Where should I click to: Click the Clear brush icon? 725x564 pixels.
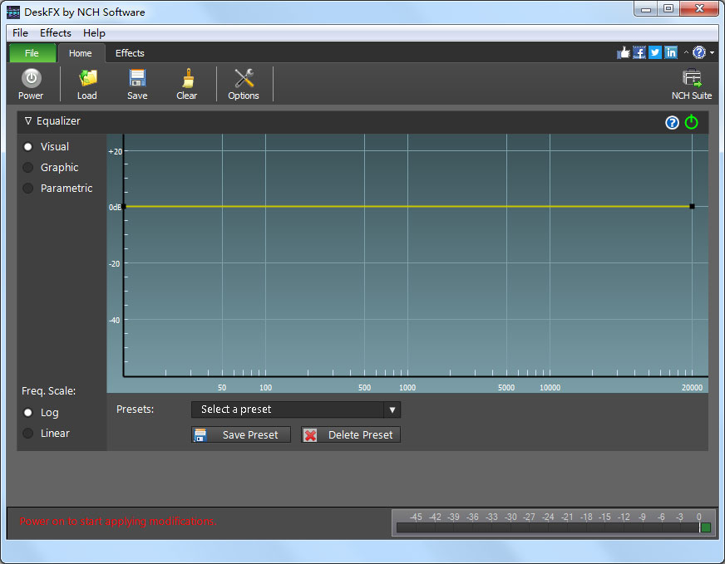click(187, 84)
